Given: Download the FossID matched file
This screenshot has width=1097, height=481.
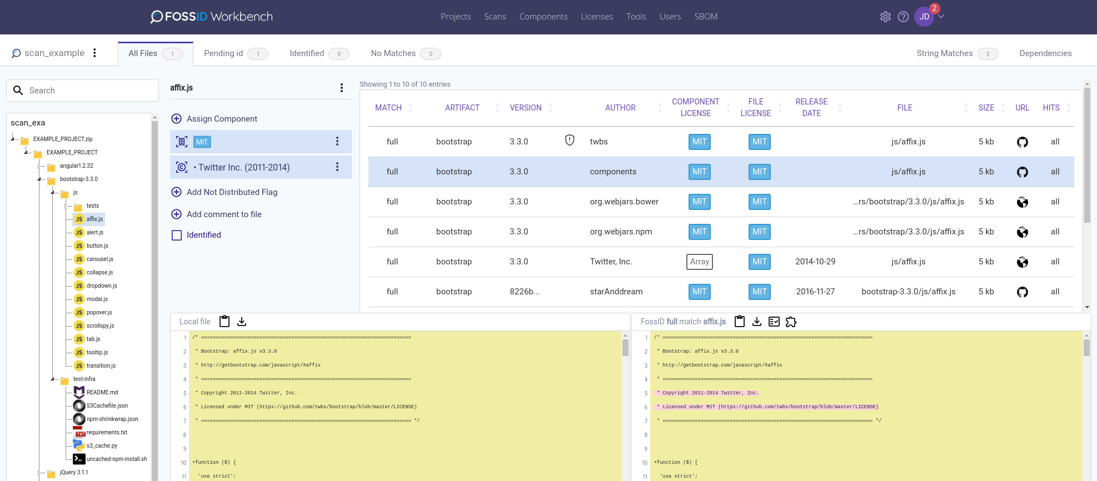Looking at the screenshot, I should (757, 322).
